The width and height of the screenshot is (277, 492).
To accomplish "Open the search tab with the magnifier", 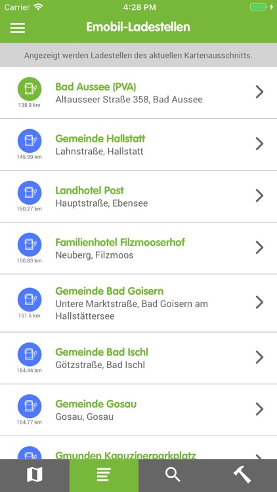I will tap(173, 476).
